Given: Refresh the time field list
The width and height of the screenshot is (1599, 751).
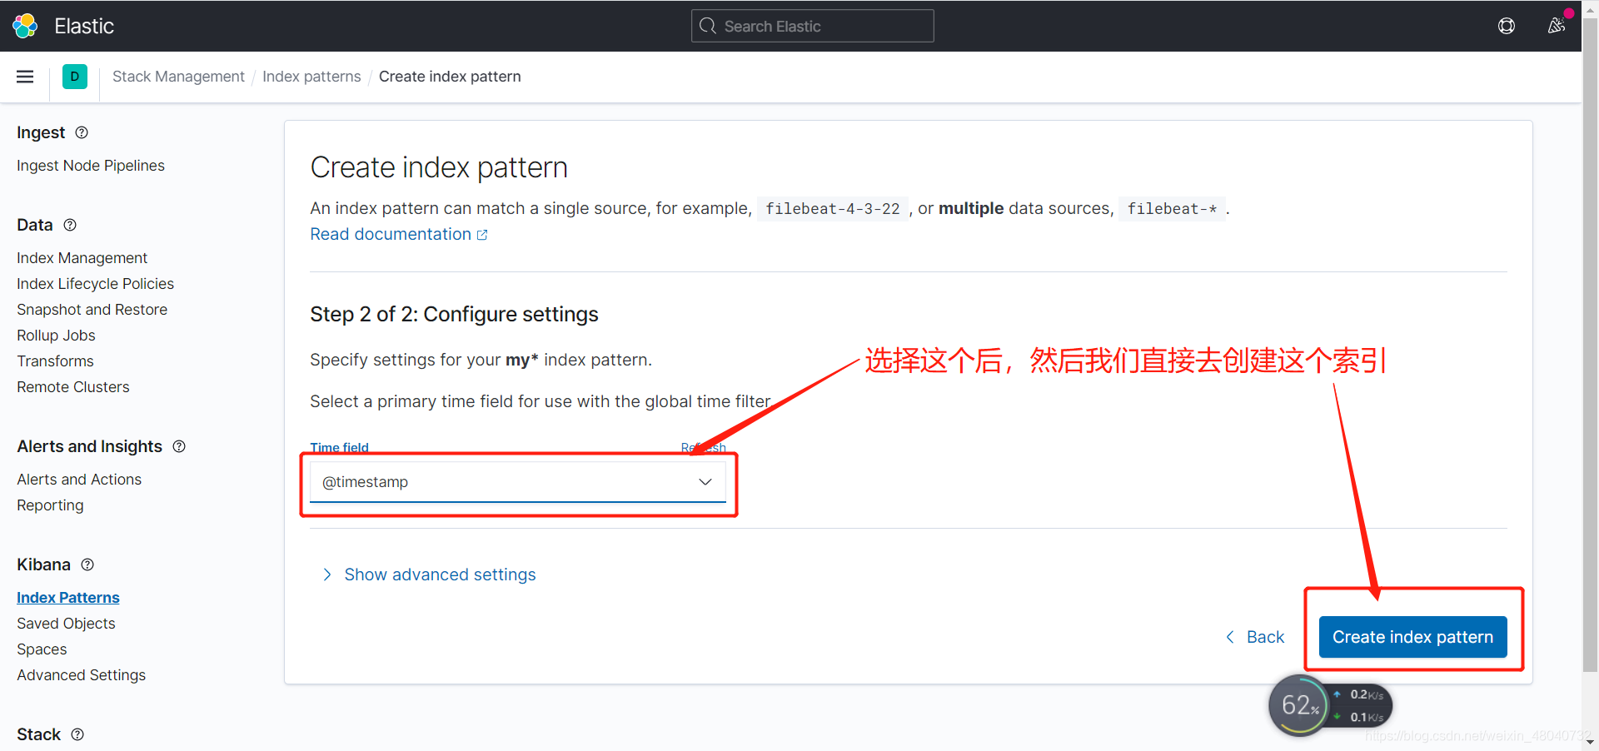Looking at the screenshot, I should tap(704, 447).
